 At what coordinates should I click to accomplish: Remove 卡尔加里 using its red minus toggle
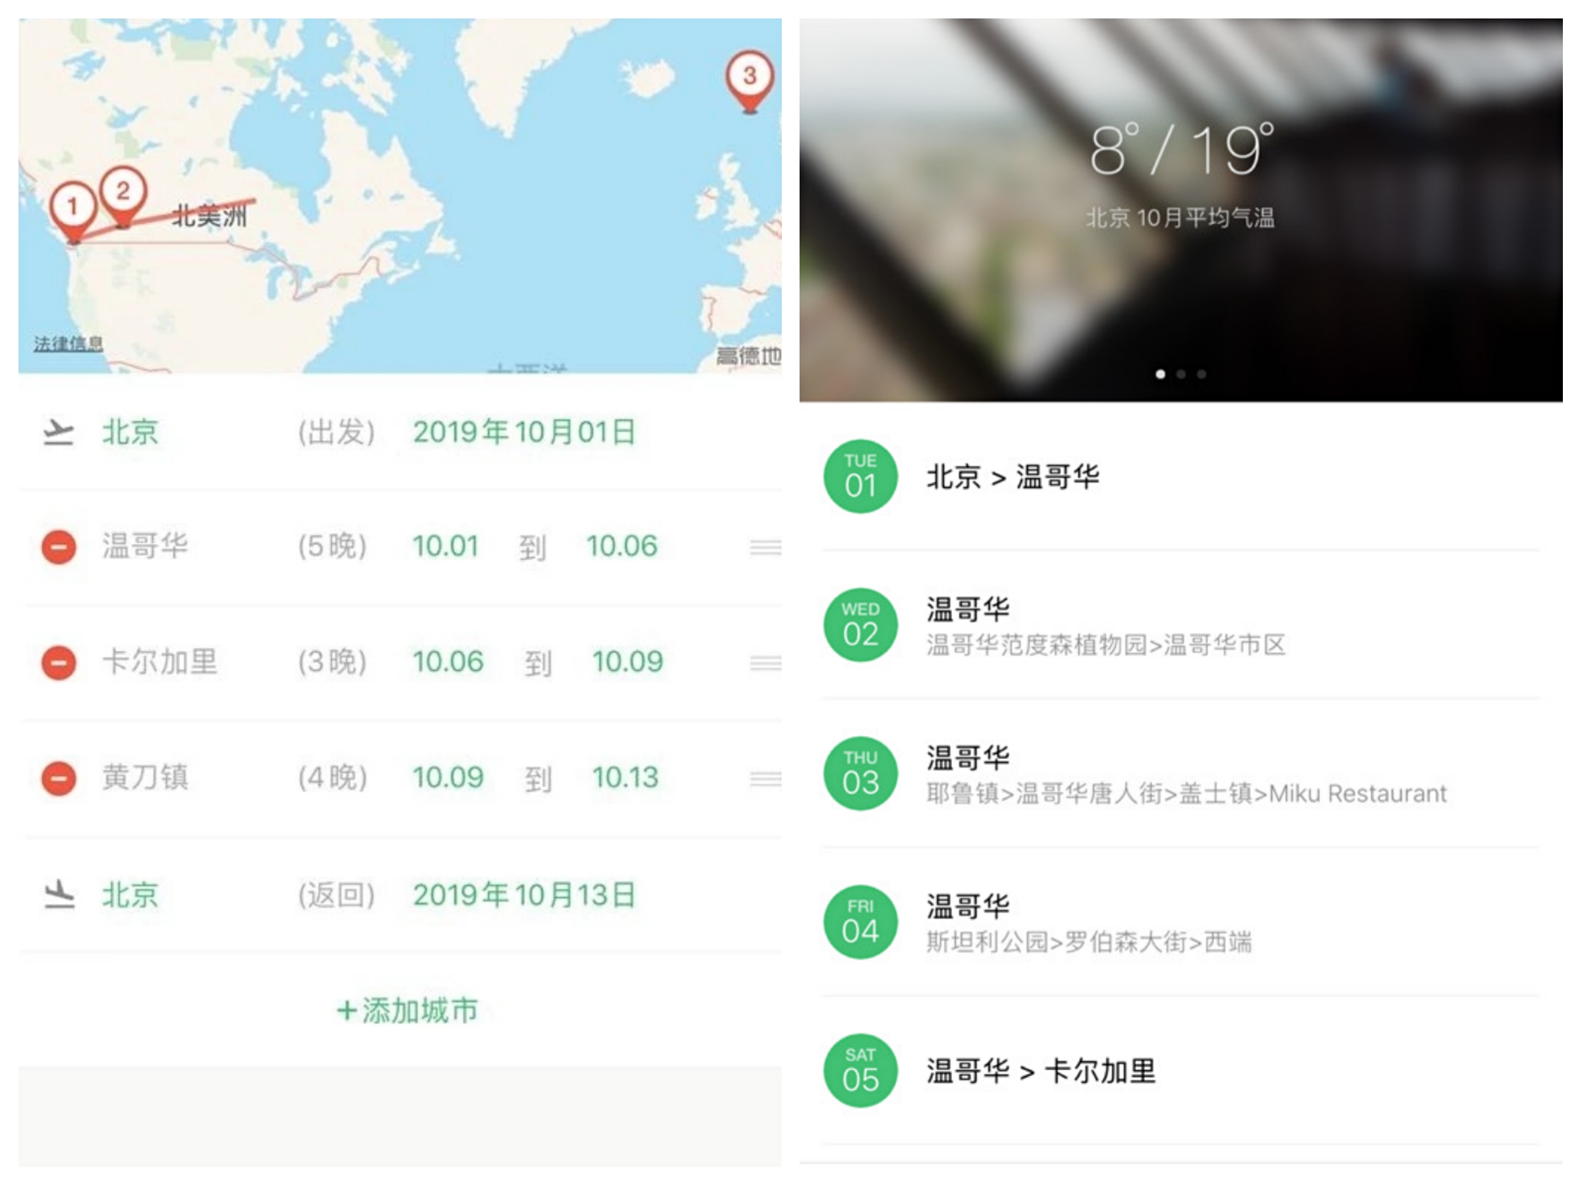coord(59,663)
